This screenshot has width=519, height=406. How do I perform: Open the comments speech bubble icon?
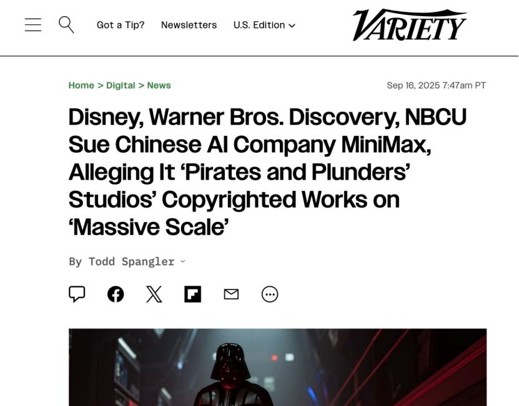(x=77, y=294)
